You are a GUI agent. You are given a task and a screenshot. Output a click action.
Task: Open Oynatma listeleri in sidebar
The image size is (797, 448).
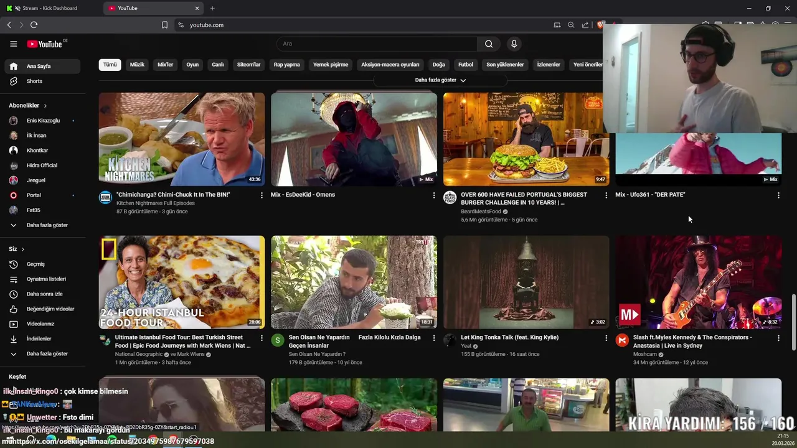point(42,279)
